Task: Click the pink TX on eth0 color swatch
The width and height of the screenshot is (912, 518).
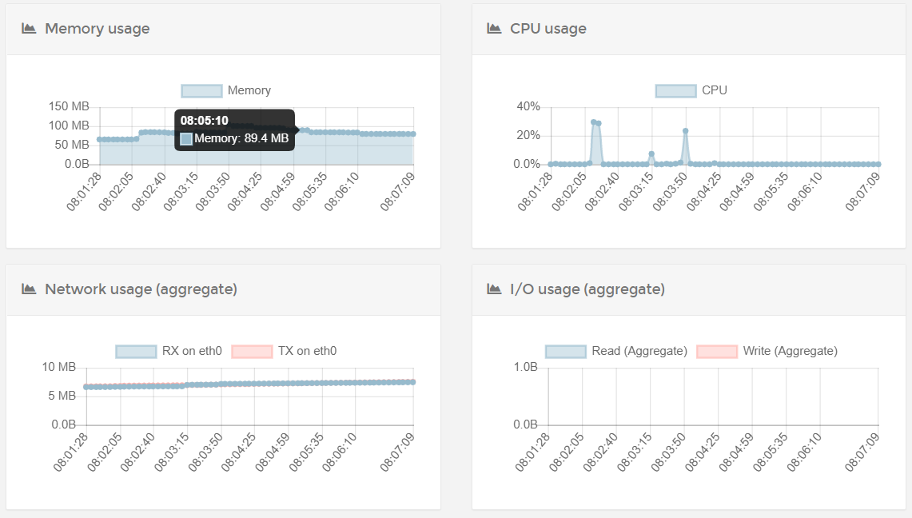Action: 253,351
